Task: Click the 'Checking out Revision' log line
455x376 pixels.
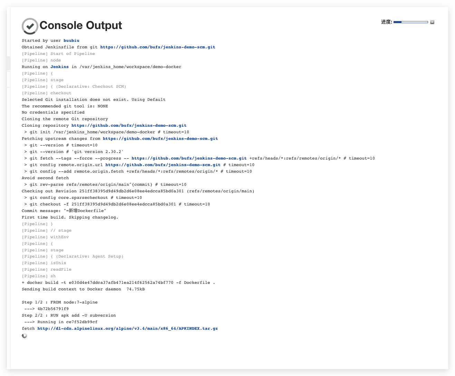Action: [138, 191]
